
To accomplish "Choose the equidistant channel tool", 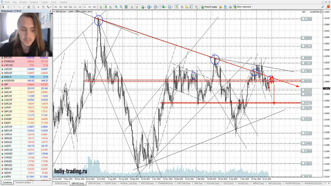I will 29,7.
